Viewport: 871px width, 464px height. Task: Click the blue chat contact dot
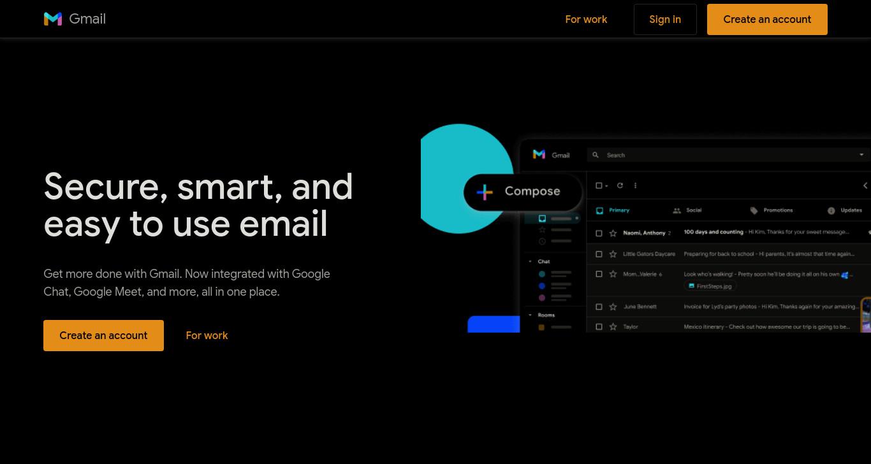pos(542,286)
